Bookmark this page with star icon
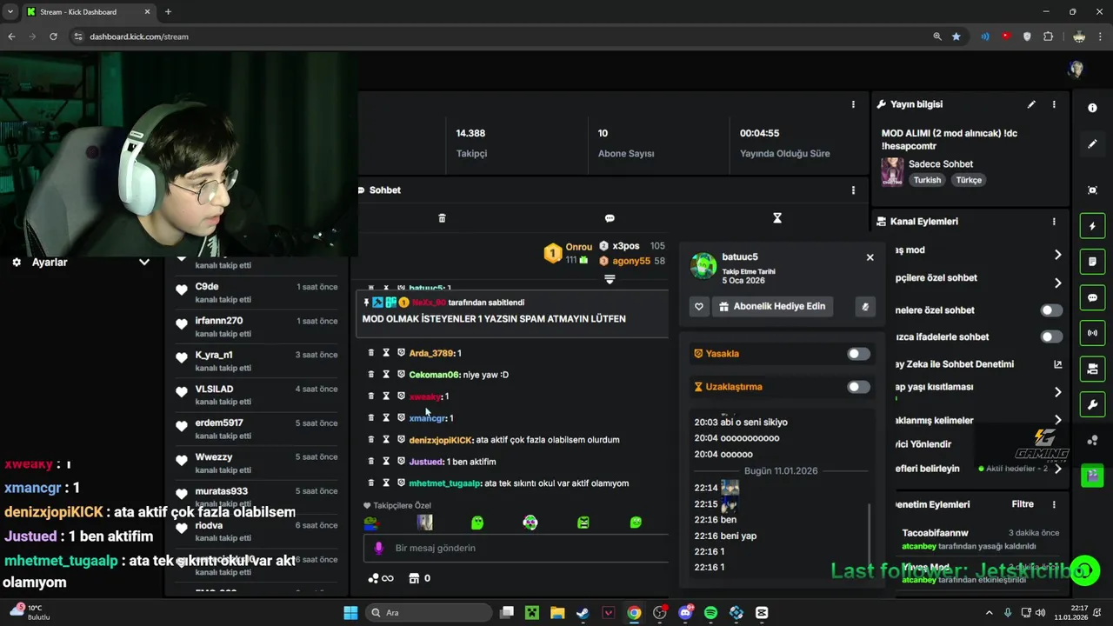Screen dimensions: 1113x626 pos(956,37)
